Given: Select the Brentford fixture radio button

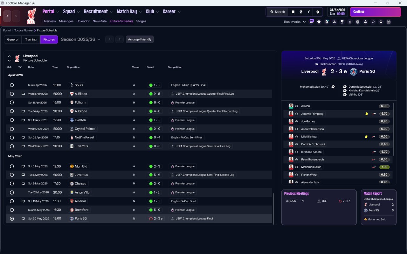Looking at the screenshot, I should click(x=12, y=210).
